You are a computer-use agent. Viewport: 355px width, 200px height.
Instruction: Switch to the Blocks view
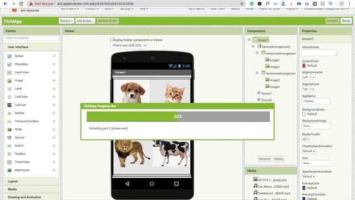pos(346,21)
